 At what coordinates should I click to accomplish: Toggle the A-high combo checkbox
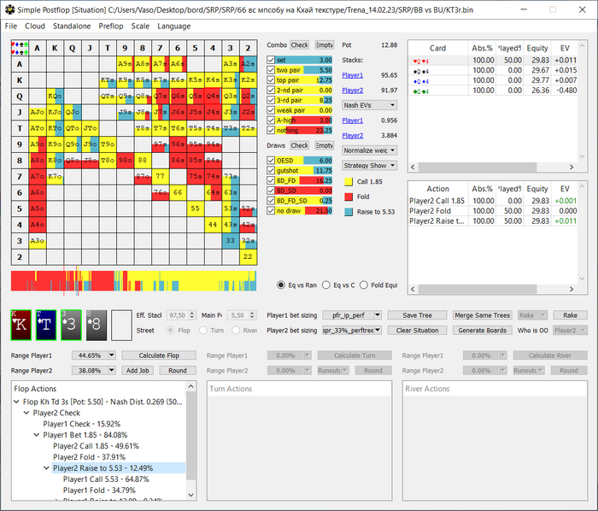(x=271, y=120)
